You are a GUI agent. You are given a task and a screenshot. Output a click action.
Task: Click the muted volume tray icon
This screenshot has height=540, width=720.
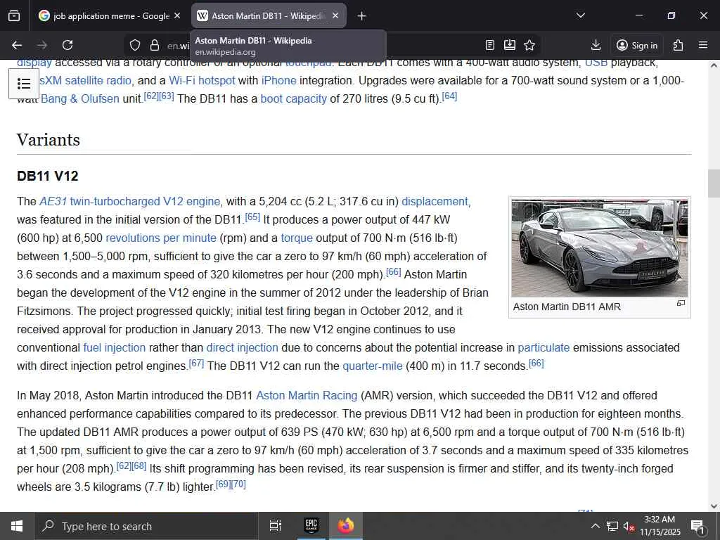click(629, 526)
